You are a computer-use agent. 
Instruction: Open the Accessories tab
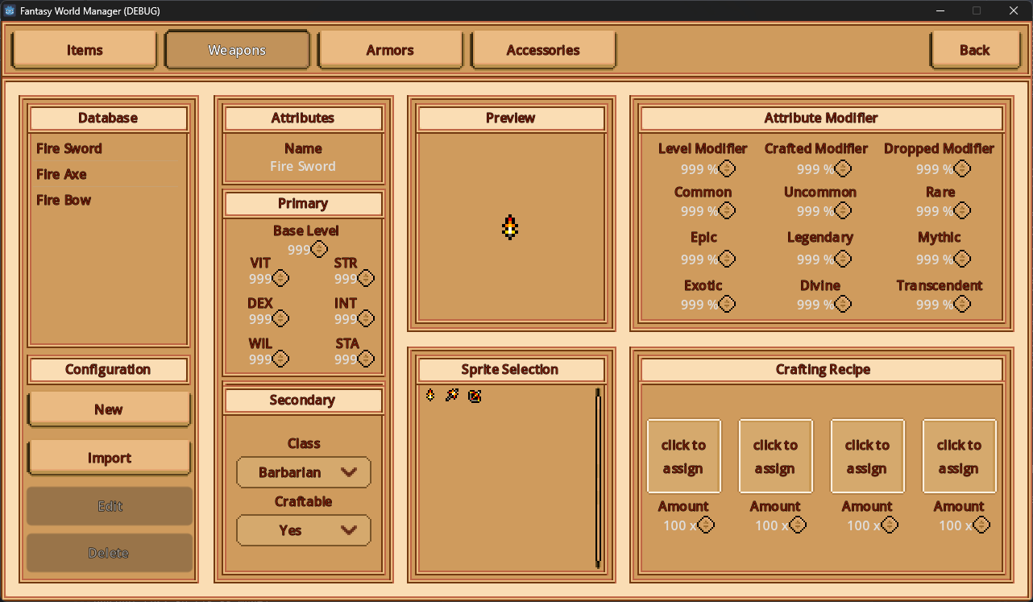point(543,50)
